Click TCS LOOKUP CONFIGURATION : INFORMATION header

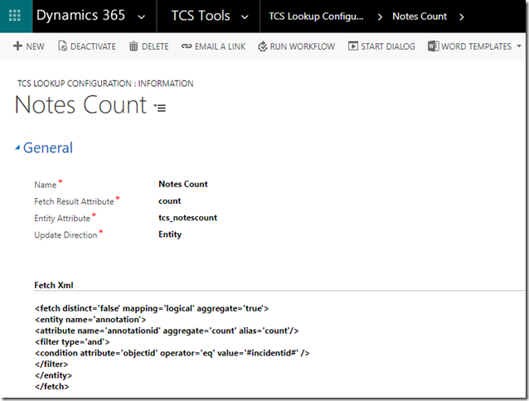pyautogui.click(x=105, y=84)
